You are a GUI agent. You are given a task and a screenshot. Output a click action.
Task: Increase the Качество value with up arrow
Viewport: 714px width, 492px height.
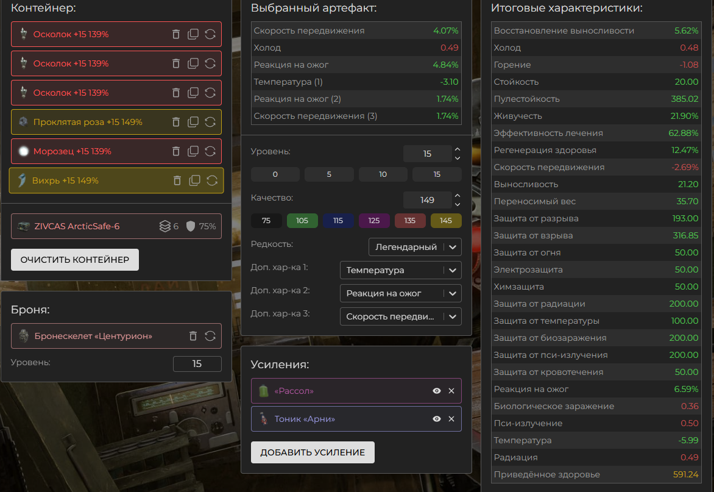(x=458, y=196)
